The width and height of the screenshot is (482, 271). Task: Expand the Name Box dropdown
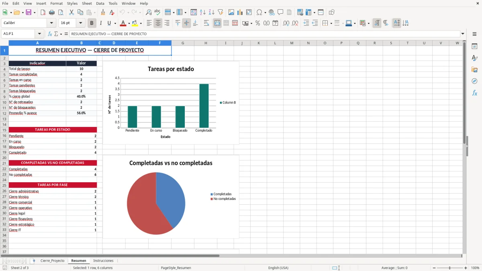coord(39,34)
